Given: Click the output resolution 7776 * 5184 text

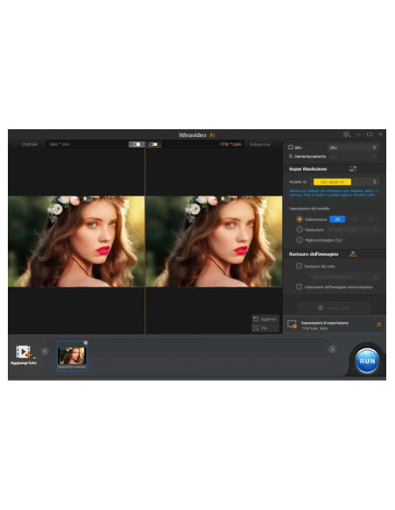Looking at the screenshot, I should click(231, 144).
